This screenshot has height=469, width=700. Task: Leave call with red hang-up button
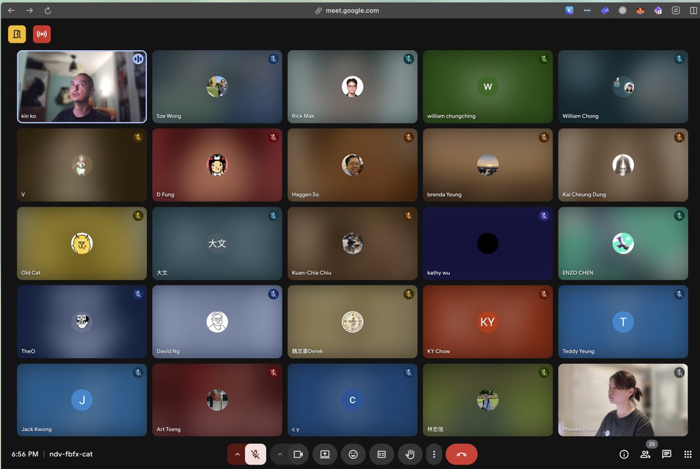coord(461,454)
